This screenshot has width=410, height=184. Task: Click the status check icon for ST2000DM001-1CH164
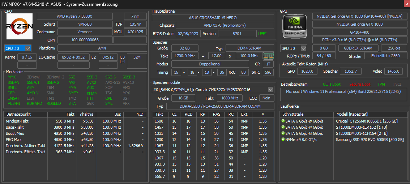[x=283, y=133]
